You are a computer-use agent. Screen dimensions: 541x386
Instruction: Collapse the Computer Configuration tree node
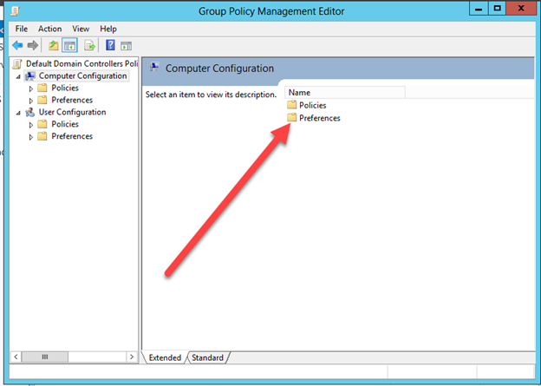[x=17, y=76]
